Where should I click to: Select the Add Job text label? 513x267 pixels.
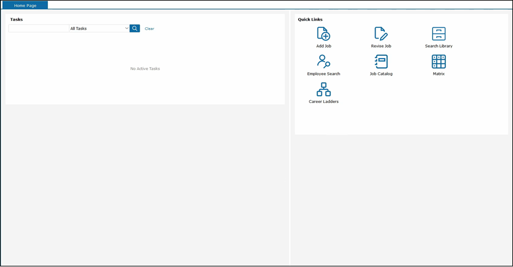pos(323,46)
